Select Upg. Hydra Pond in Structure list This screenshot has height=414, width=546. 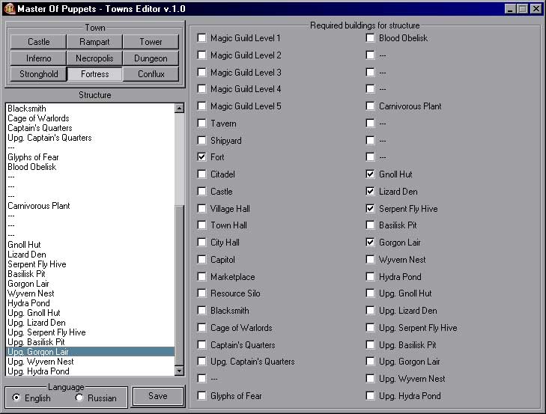[x=90, y=371]
